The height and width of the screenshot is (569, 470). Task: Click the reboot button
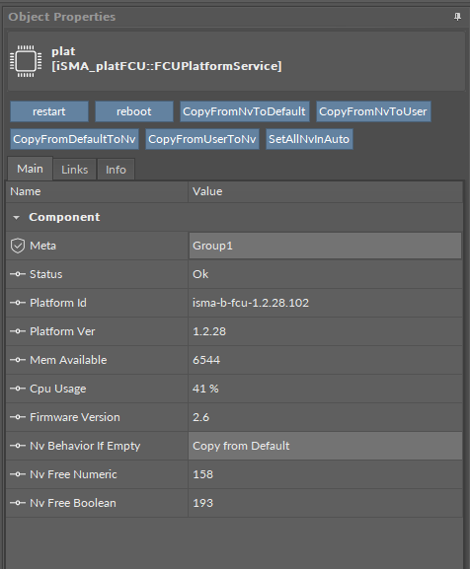pyautogui.click(x=134, y=111)
